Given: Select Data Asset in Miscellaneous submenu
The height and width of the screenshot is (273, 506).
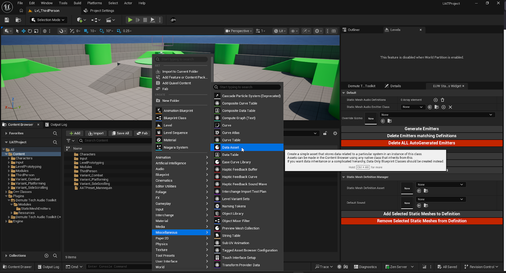Looking at the screenshot, I should click(x=247, y=147).
